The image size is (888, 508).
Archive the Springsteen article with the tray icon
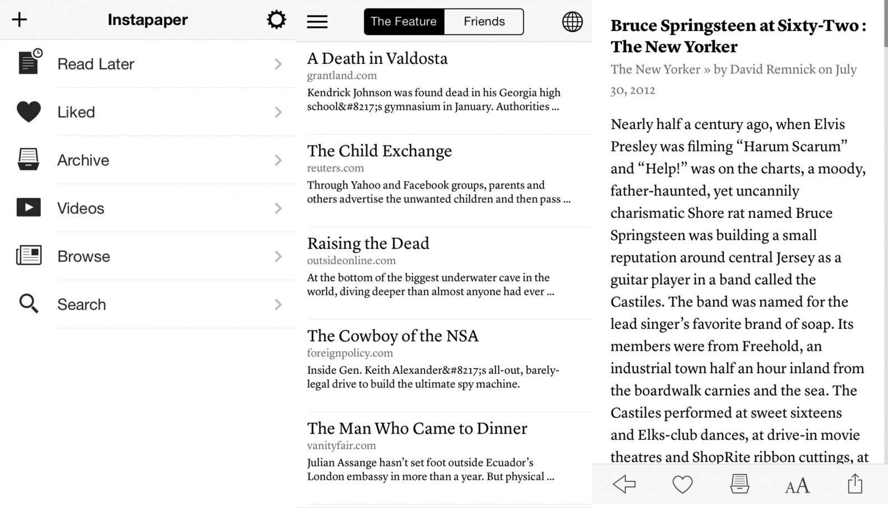pos(739,484)
